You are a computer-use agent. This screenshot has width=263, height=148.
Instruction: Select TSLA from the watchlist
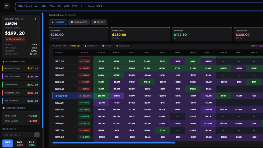point(31,143)
